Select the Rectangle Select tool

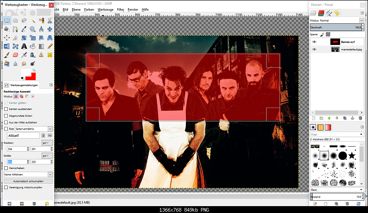7,21
